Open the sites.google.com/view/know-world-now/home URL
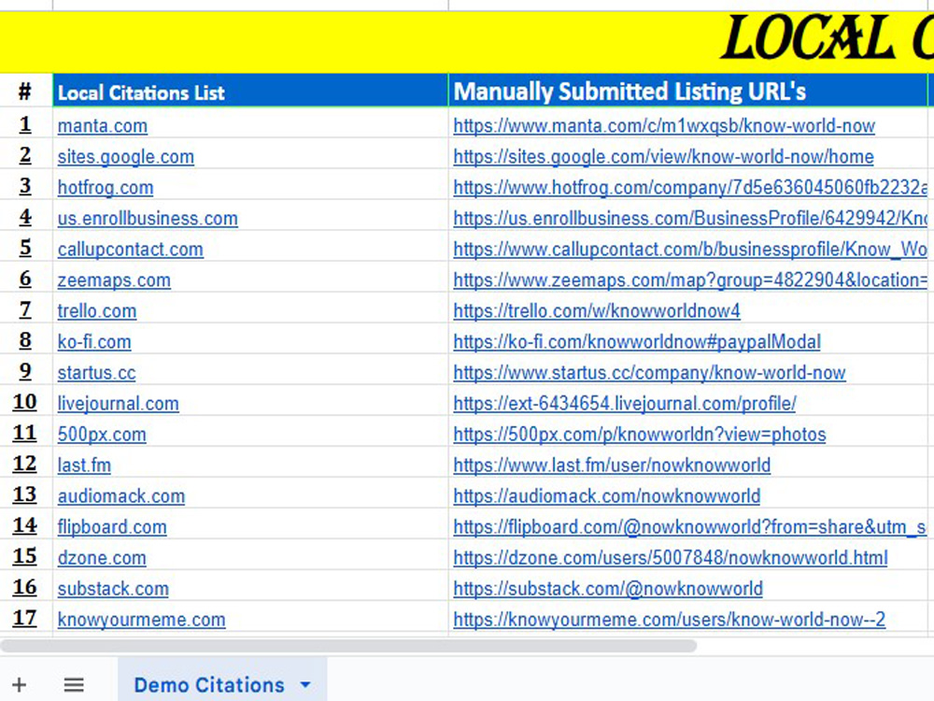Screen dimensions: 934x701 (663, 157)
